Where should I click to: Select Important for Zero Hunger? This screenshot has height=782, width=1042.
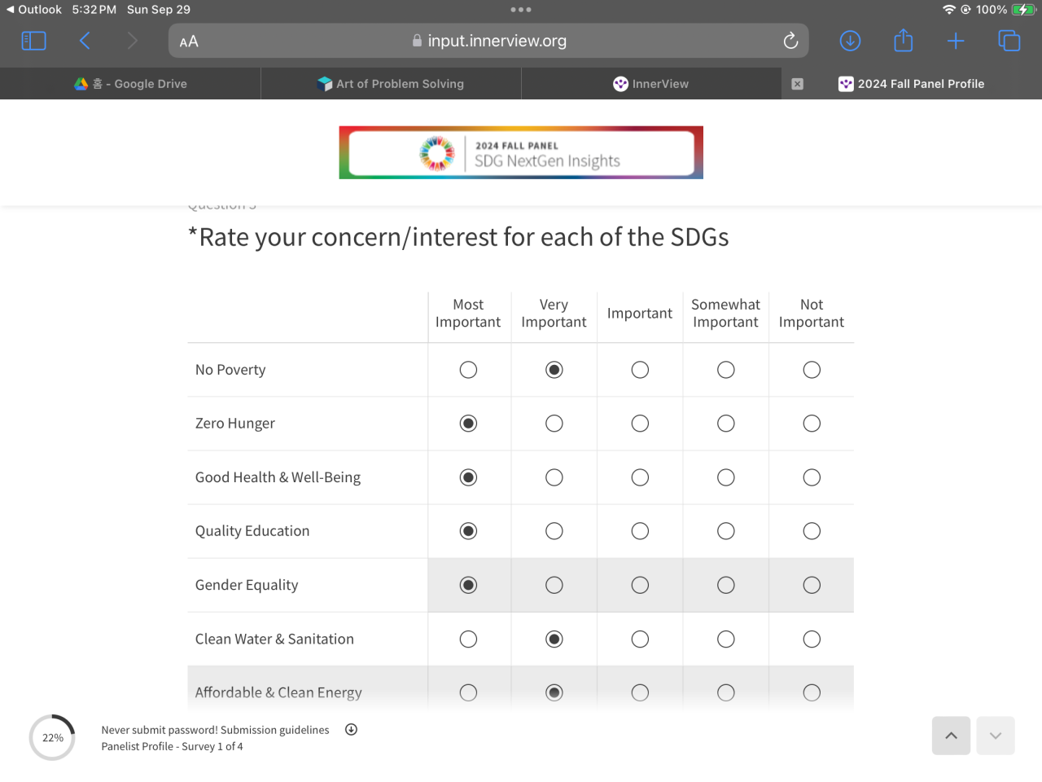640,424
